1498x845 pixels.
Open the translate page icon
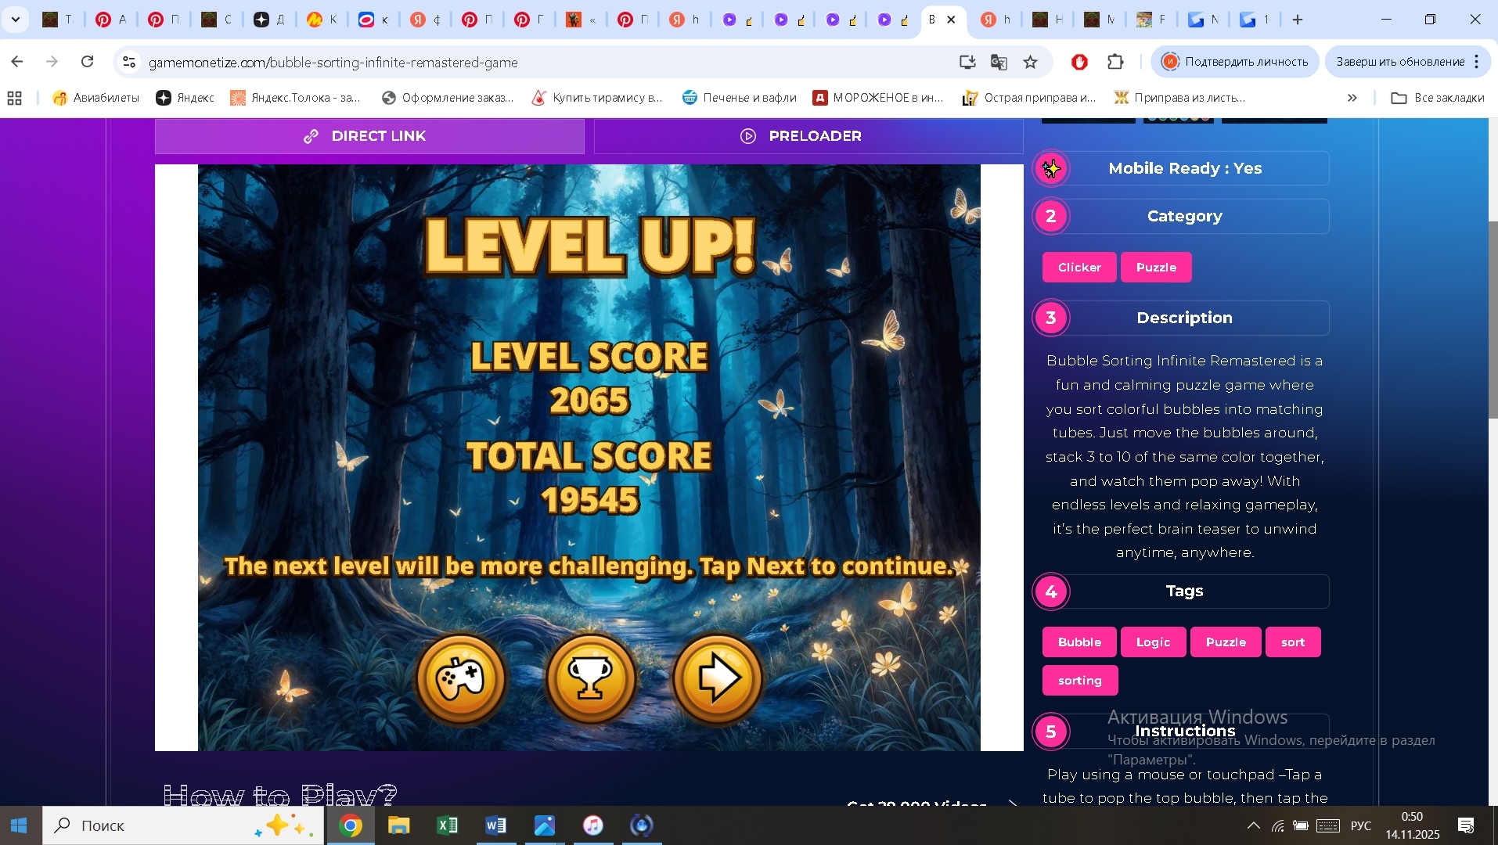point(999,62)
